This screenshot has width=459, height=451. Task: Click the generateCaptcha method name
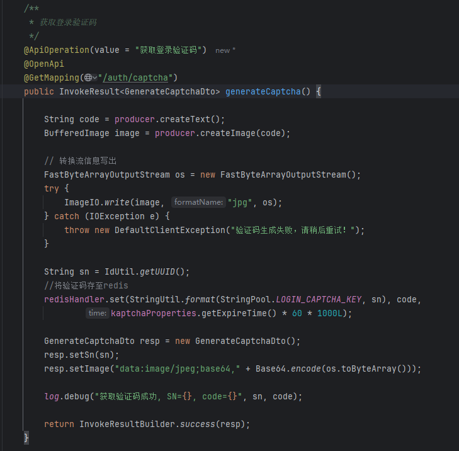pyautogui.click(x=263, y=92)
